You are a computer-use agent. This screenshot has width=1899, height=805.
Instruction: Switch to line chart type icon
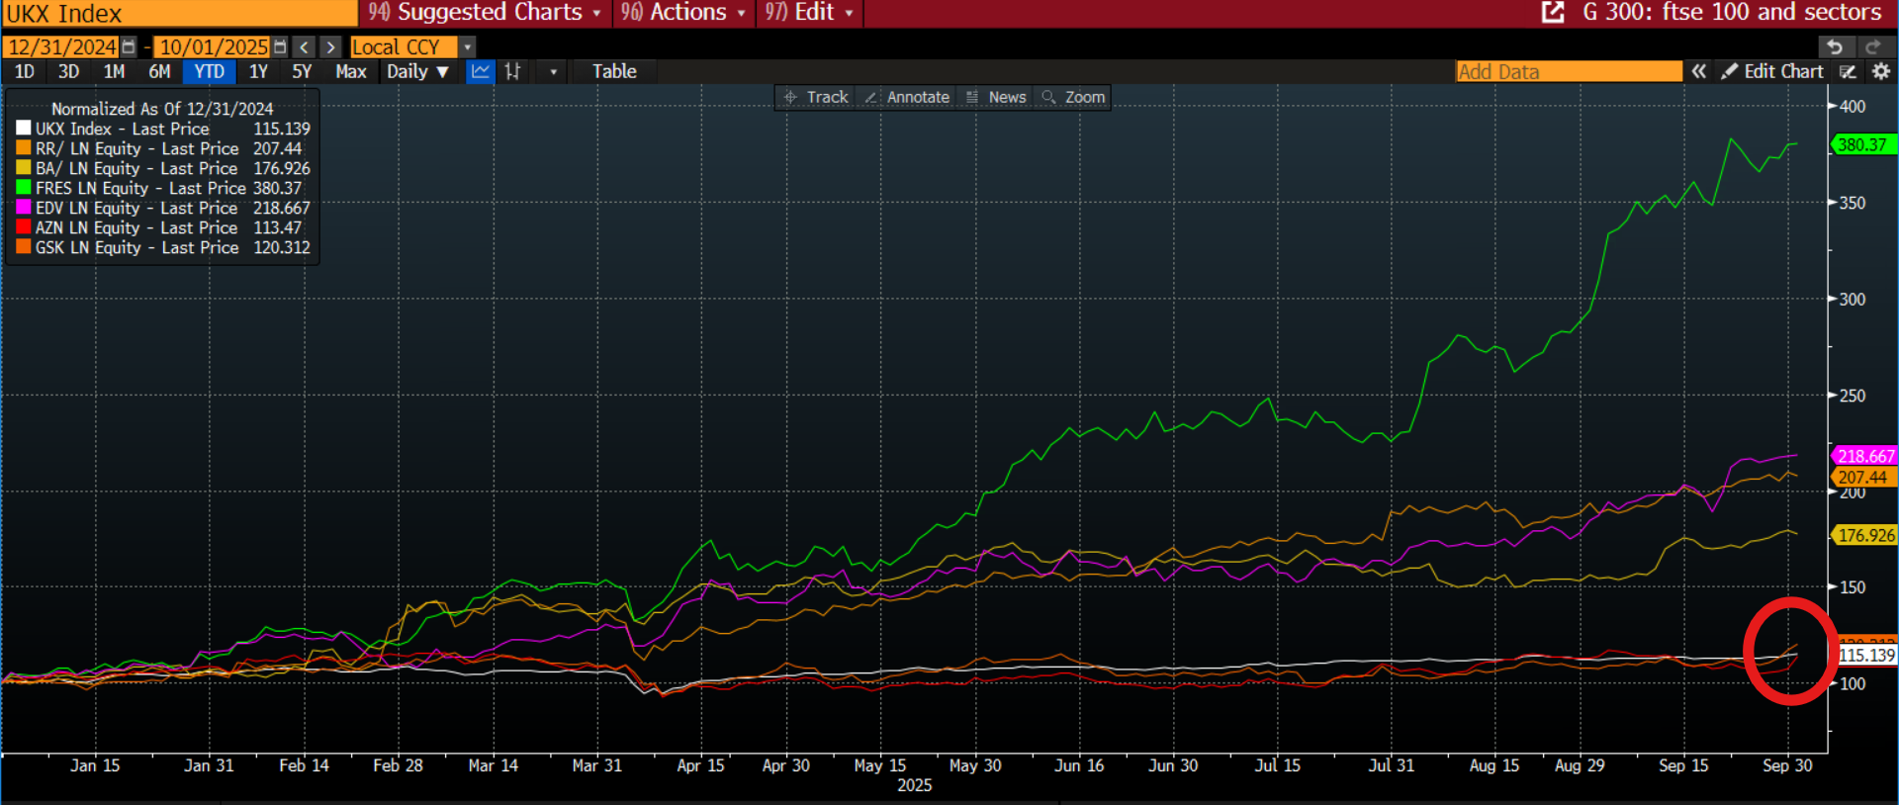tap(481, 71)
